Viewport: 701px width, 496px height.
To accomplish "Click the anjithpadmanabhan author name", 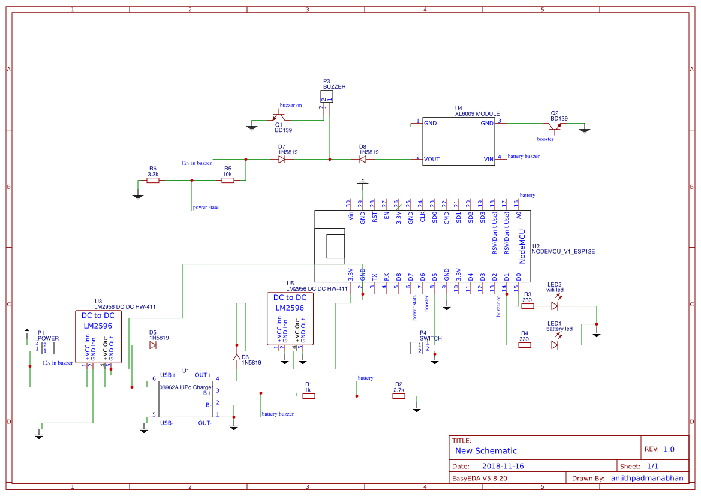I will (x=646, y=477).
